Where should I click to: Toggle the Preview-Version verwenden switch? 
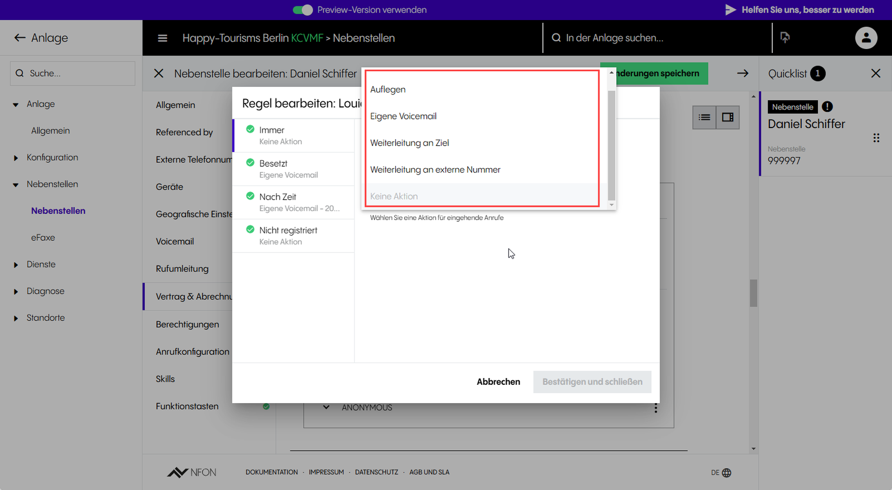click(303, 10)
